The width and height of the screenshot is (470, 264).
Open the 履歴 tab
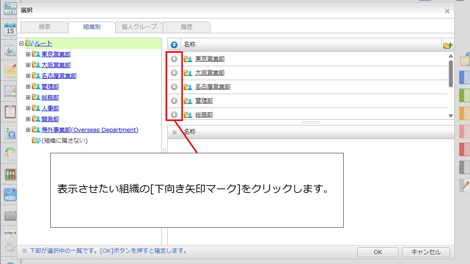point(186,27)
